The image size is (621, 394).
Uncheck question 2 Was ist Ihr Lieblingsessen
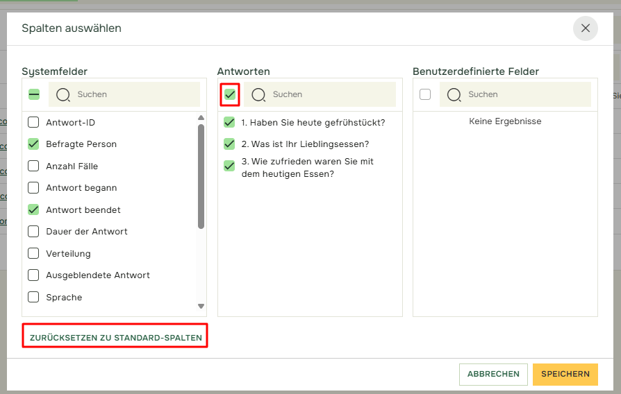click(229, 144)
